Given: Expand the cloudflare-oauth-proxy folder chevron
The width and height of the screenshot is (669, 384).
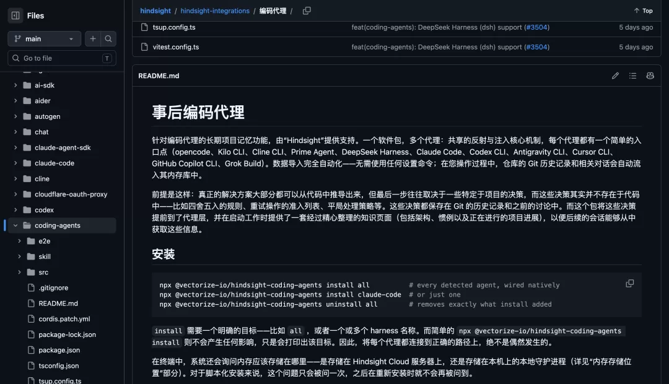Looking at the screenshot, I should [x=15, y=194].
